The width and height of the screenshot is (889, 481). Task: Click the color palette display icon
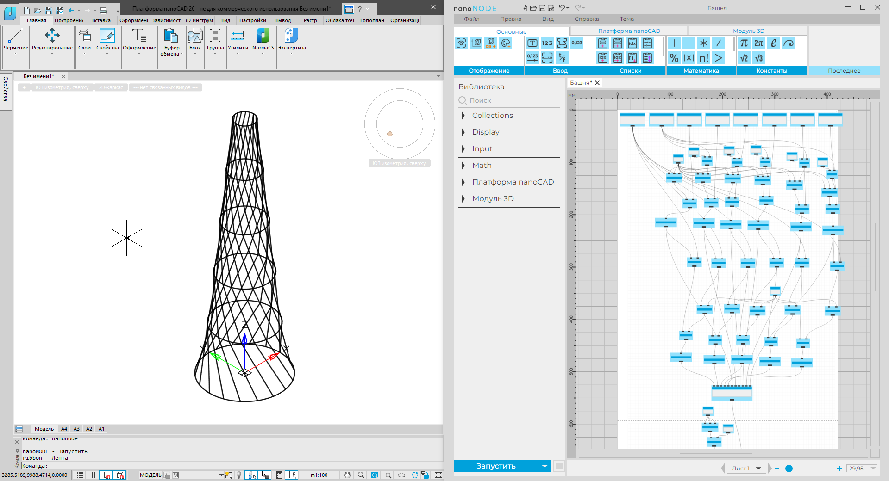(x=506, y=43)
